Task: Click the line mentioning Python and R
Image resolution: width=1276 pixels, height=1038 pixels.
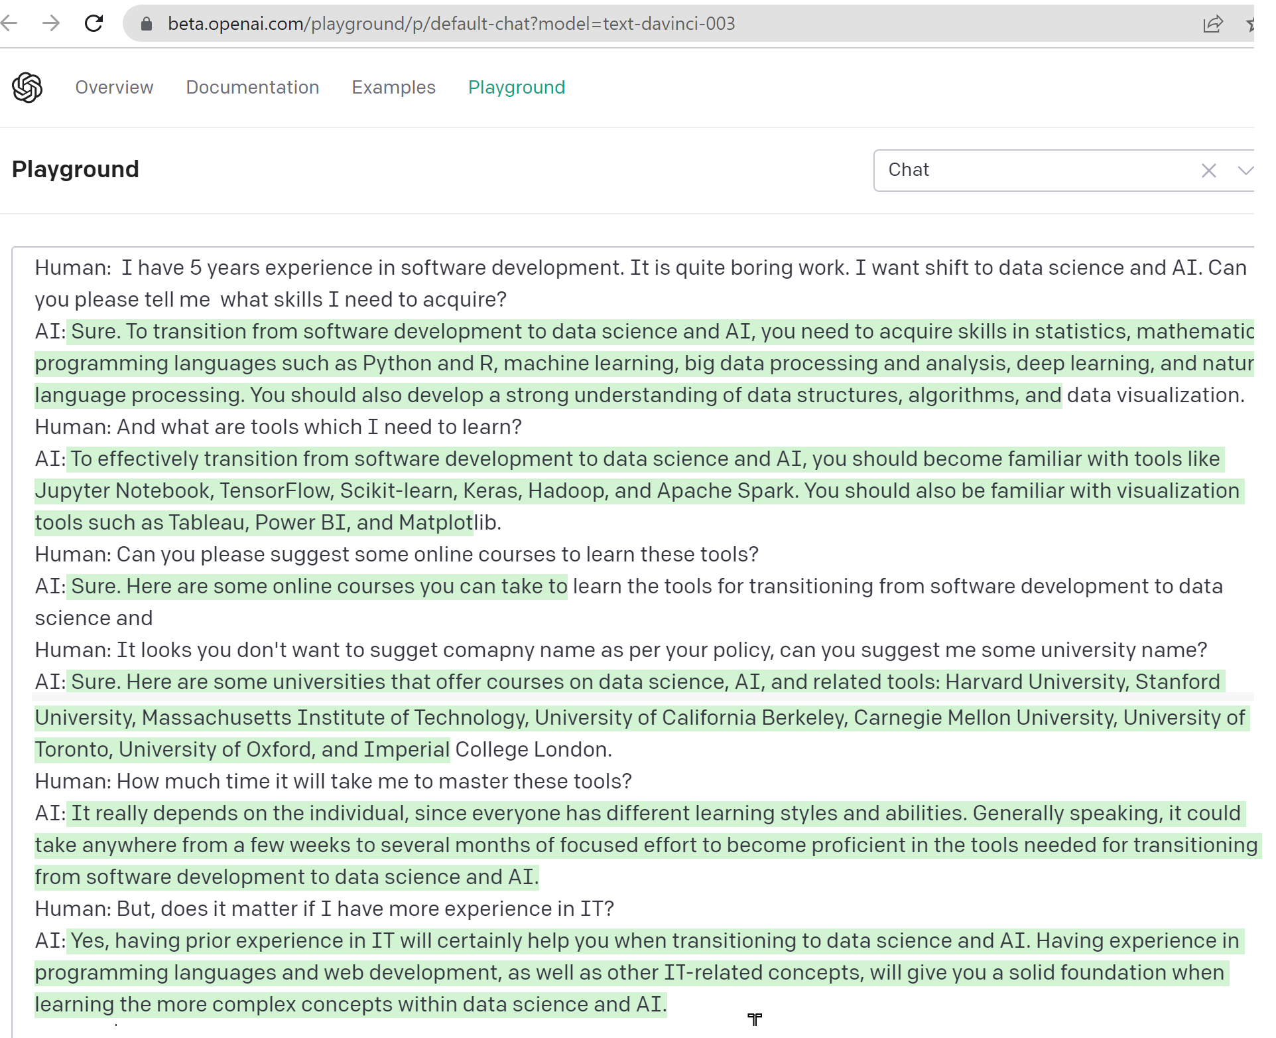Action: pyautogui.click(x=644, y=363)
